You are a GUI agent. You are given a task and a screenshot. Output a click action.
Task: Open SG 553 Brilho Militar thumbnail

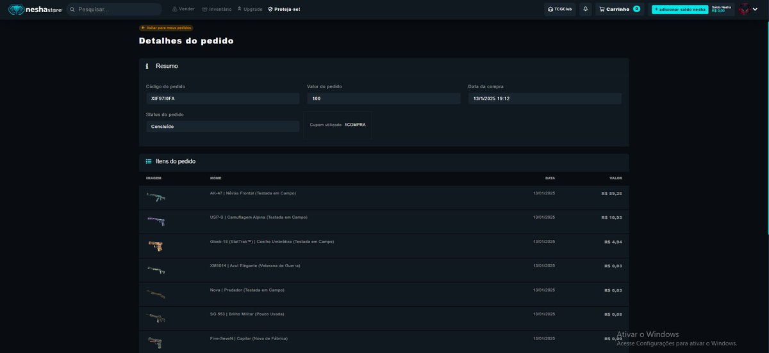(x=156, y=318)
